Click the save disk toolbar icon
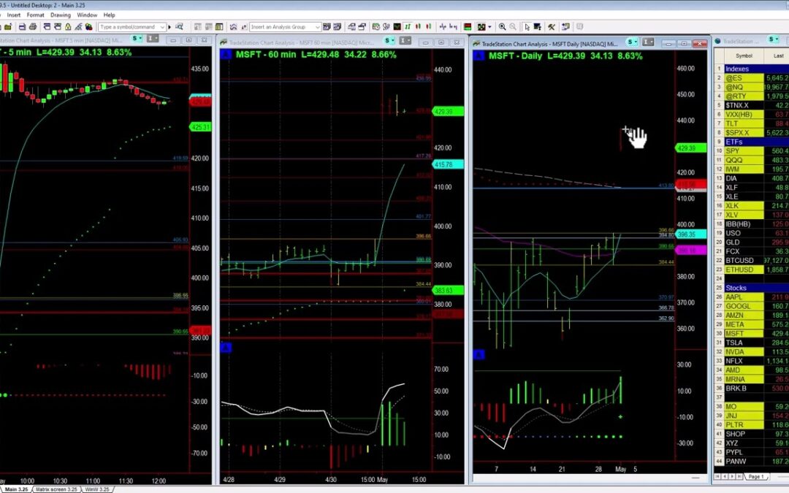The width and height of the screenshot is (789, 493). (x=23, y=27)
